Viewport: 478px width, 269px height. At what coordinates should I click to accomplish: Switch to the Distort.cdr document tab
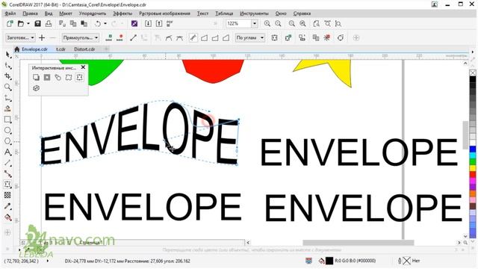click(x=84, y=49)
